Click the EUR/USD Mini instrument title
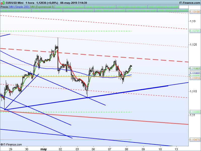 point(15,3)
